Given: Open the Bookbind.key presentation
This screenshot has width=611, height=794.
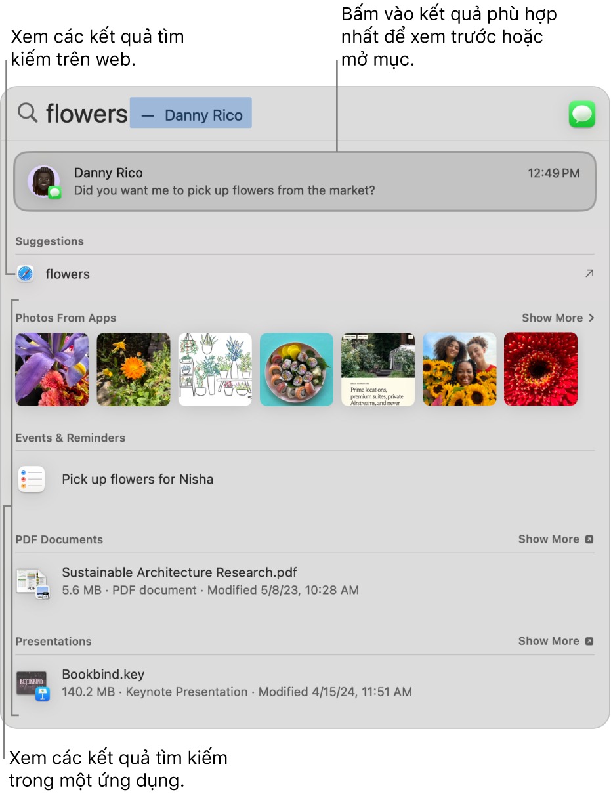Looking at the screenshot, I should pos(103,675).
